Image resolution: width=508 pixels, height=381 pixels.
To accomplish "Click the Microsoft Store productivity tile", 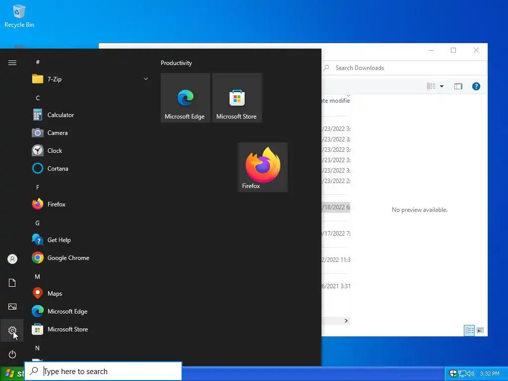I will click(x=237, y=98).
